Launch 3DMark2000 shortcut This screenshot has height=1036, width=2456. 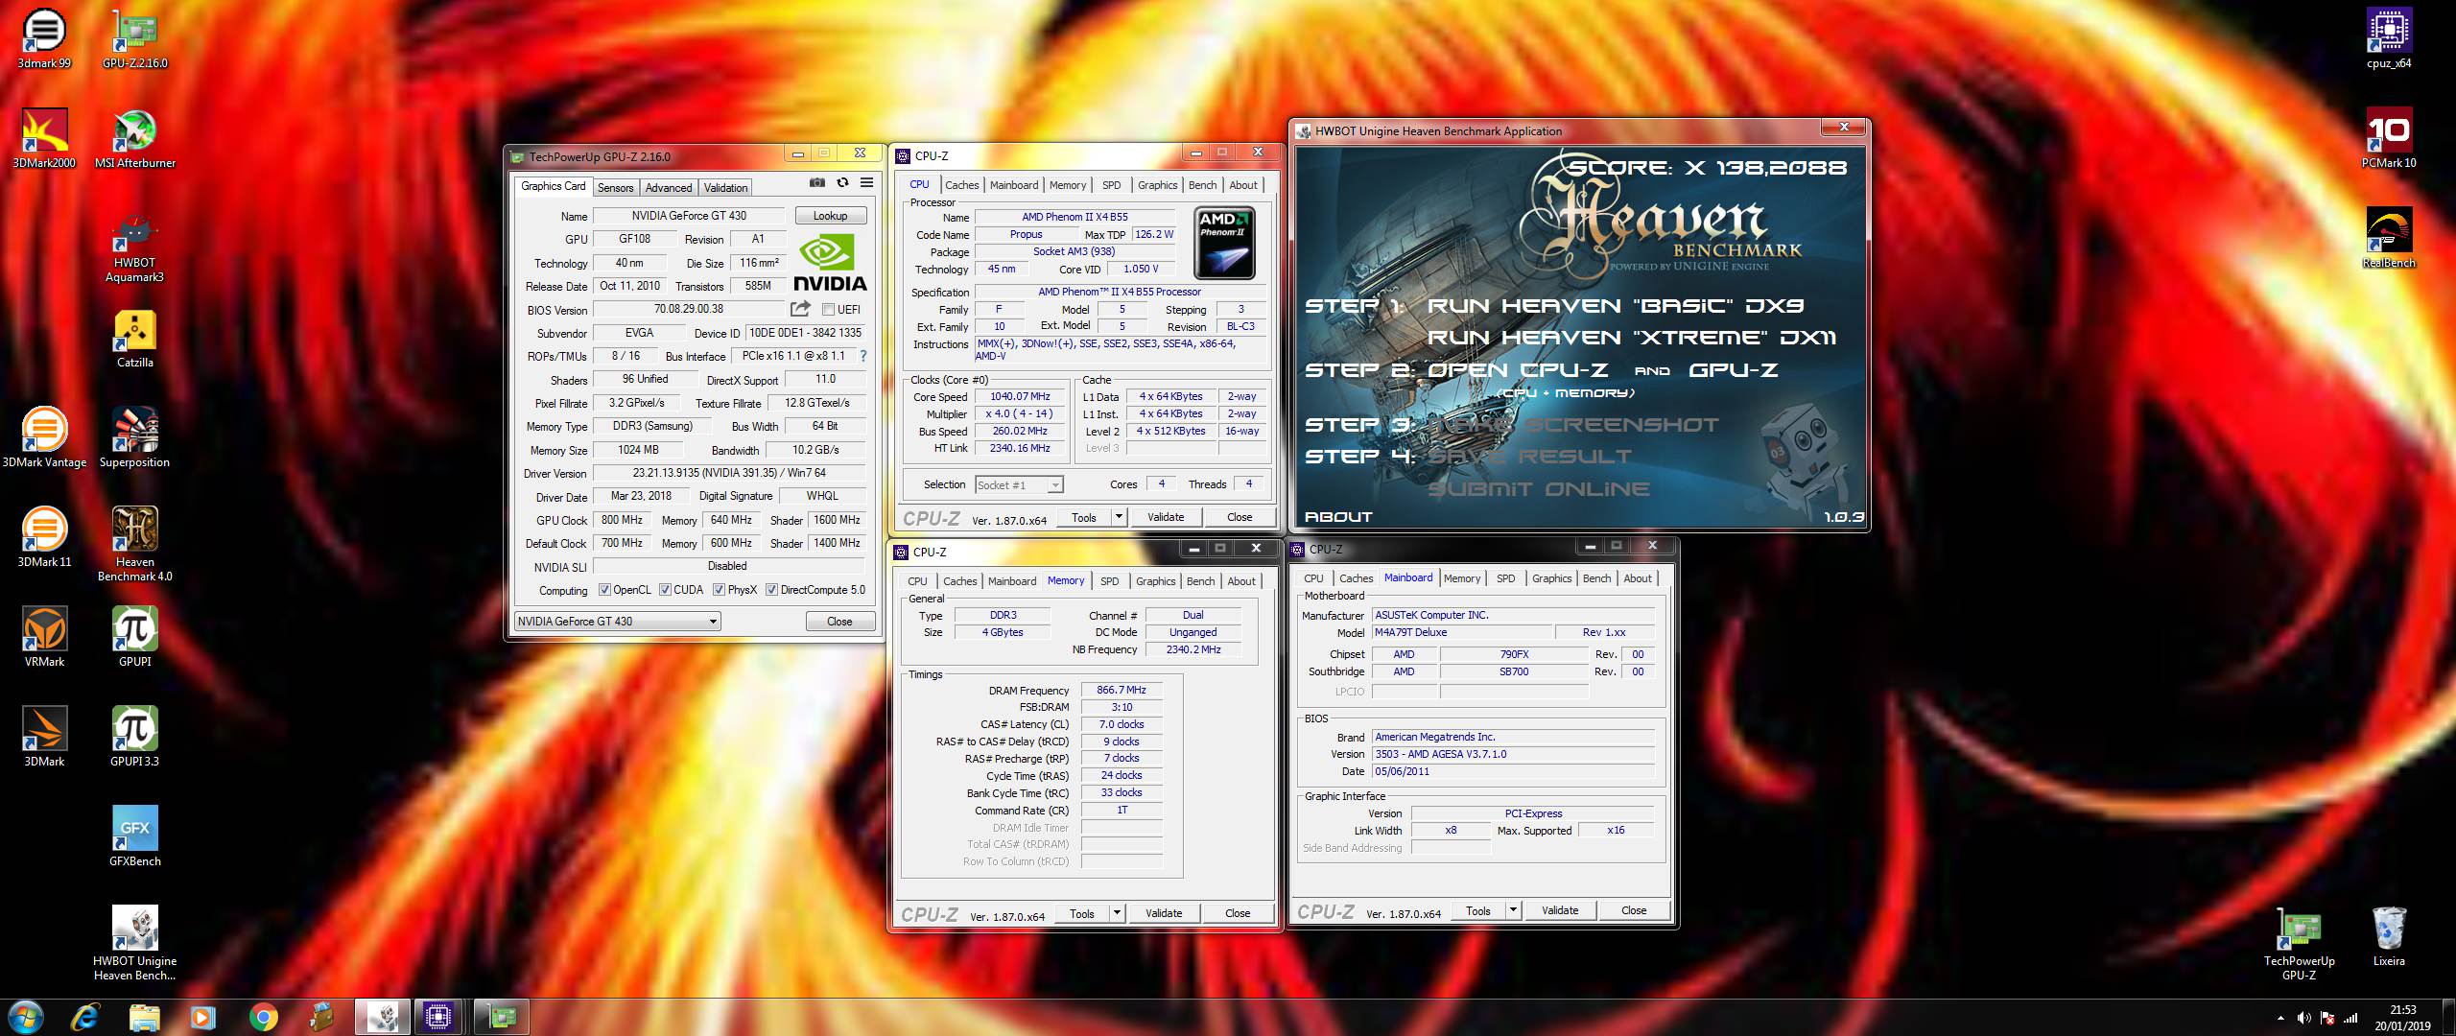[x=44, y=138]
